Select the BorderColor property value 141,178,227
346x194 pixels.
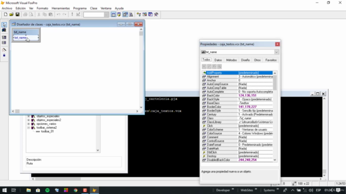coord(248,107)
